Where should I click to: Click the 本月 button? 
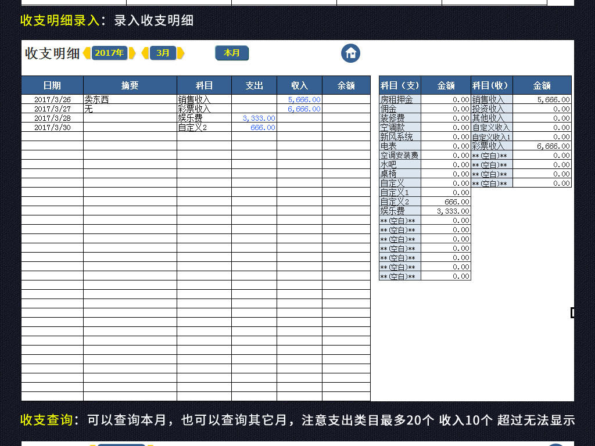[232, 53]
